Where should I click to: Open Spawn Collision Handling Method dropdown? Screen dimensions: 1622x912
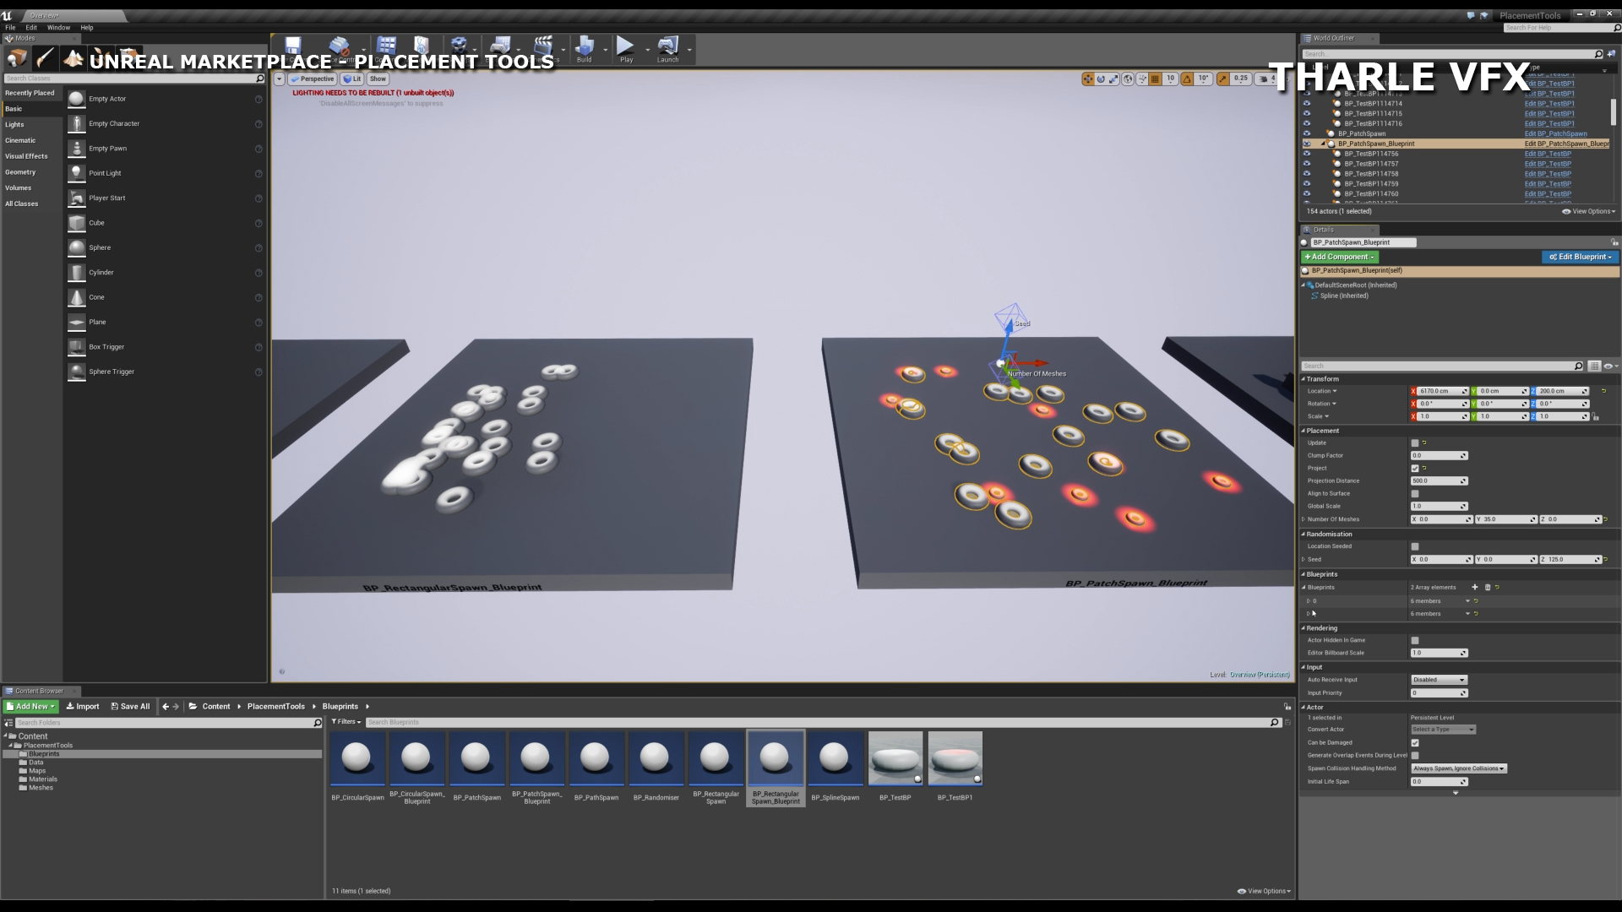click(x=1459, y=768)
